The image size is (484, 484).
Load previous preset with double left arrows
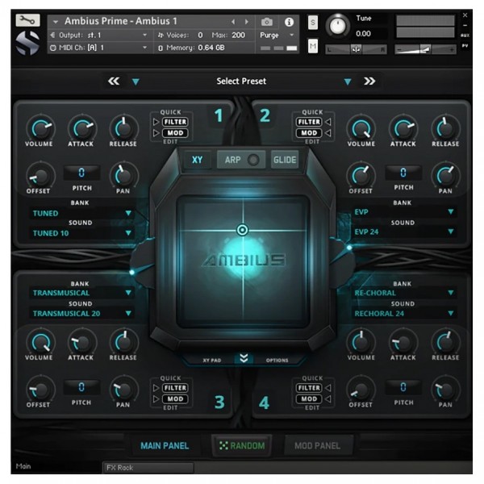[114, 81]
